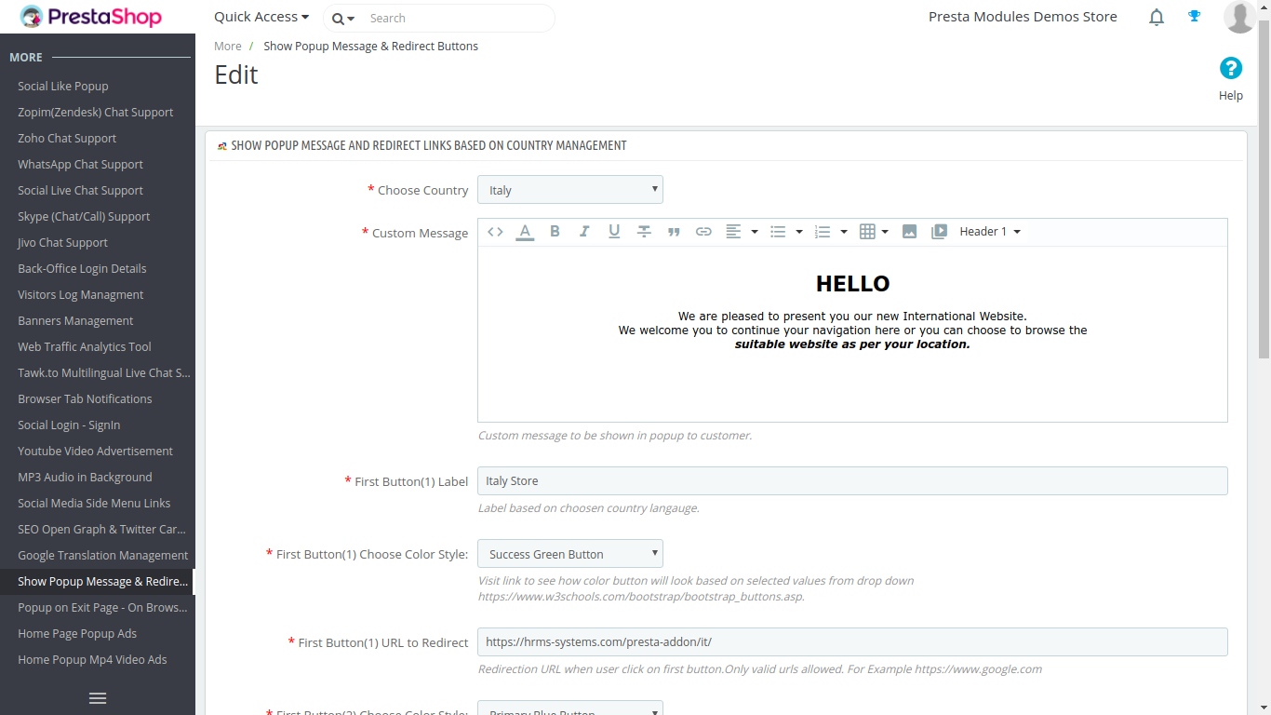Insert a blockquote in the message
1271x715 pixels.
coord(674,232)
